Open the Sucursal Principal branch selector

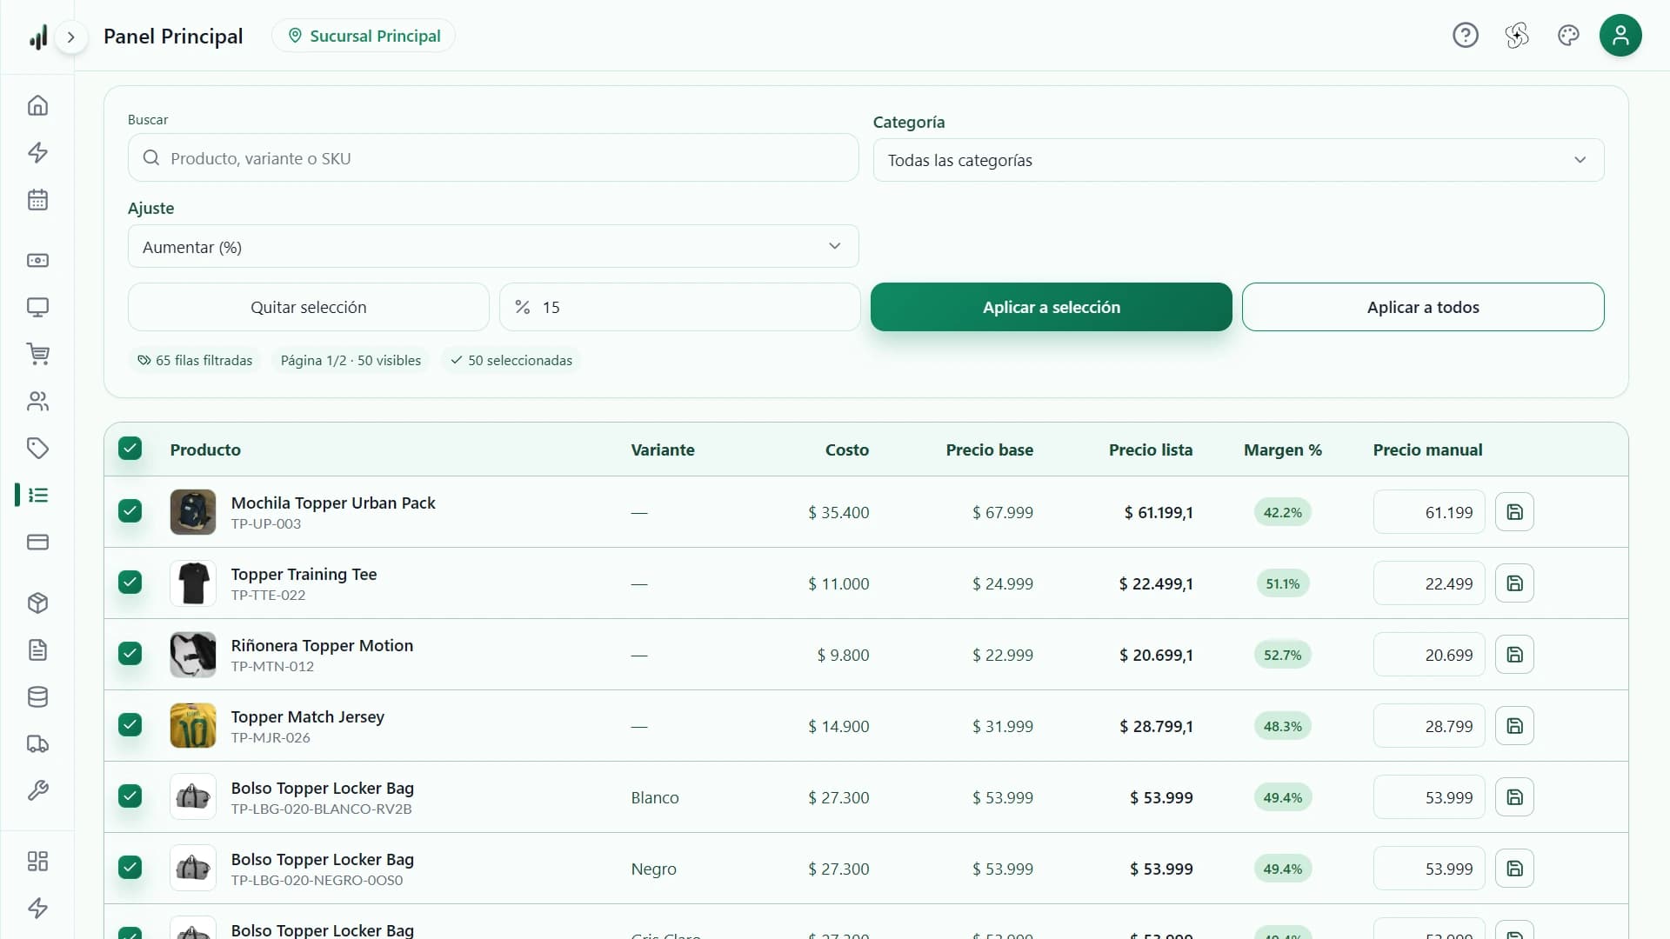pos(364,36)
